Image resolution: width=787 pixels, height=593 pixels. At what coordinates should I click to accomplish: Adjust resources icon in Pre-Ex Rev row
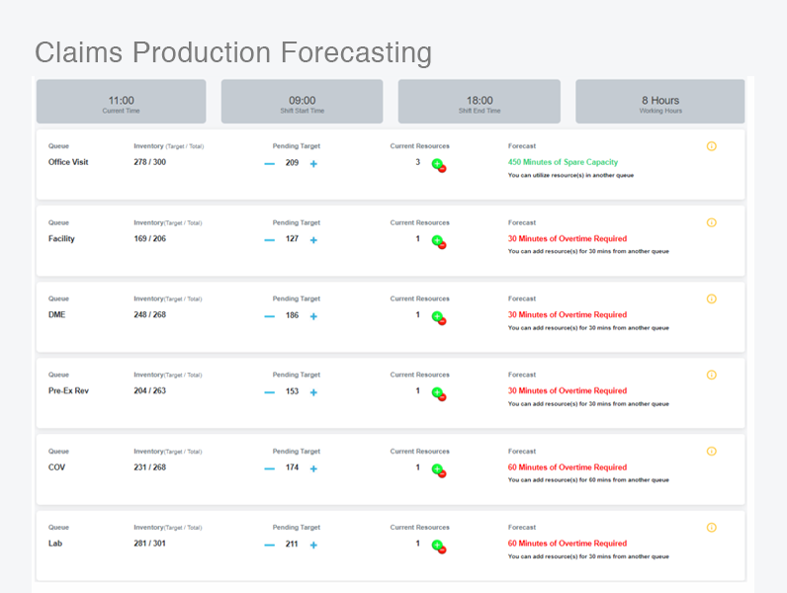pos(439,393)
